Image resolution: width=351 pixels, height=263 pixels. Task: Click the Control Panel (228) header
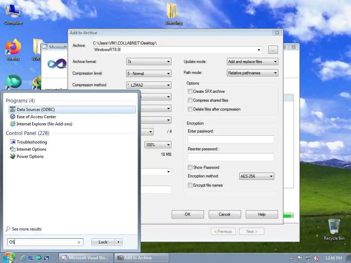tap(27, 133)
